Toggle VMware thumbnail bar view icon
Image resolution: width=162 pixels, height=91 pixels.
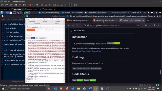click(58, 5)
